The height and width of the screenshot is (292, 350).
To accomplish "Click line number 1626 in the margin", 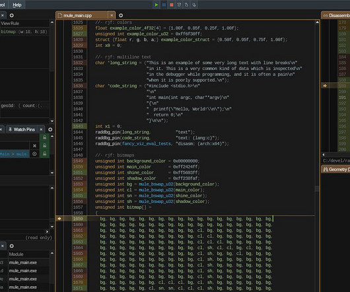I will click(x=78, y=28).
